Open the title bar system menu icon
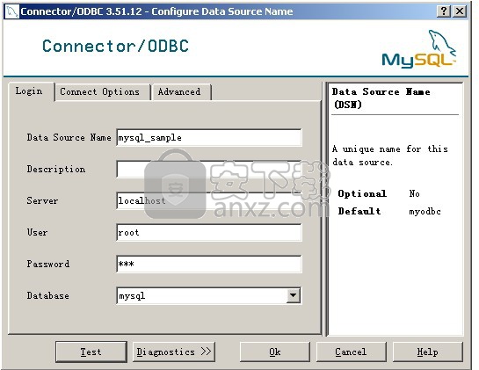This screenshot has width=479, height=370. click(11, 11)
